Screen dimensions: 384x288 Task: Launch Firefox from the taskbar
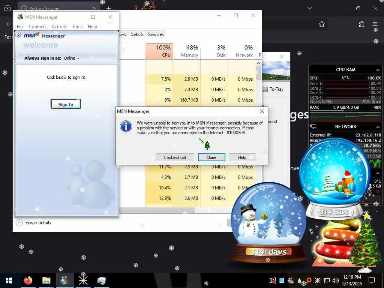tap(28, 280)
